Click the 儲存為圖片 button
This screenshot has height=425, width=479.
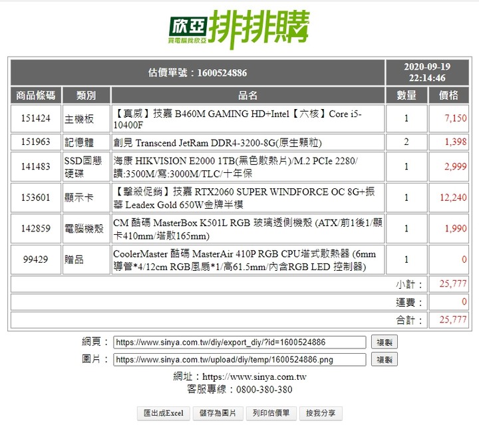click(218, 413)
